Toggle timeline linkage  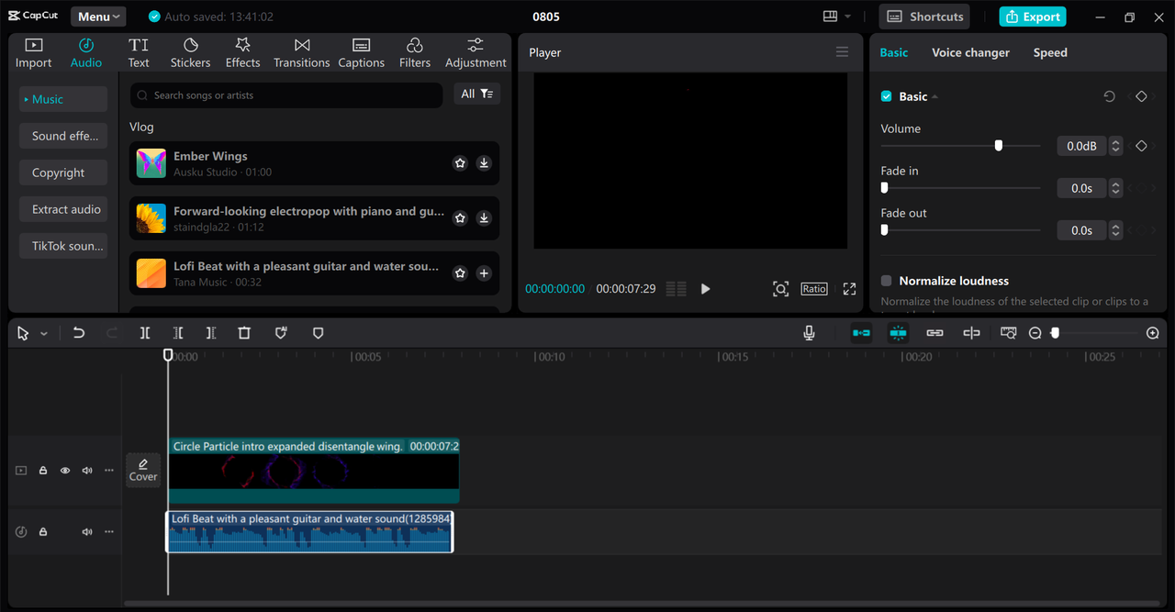pyautogui.click(x=934, y=333)
